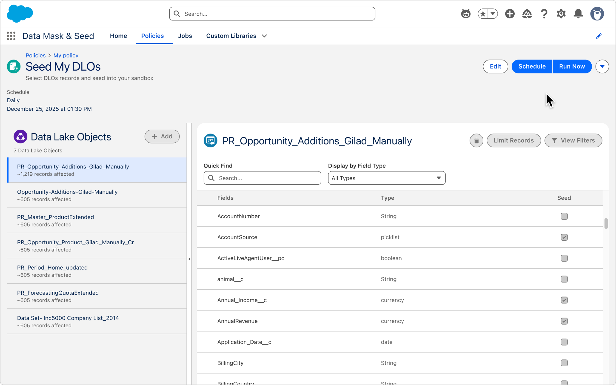616x385 pixels.
Task: Click the Schedule button
Action: click(x=532, y=66)
